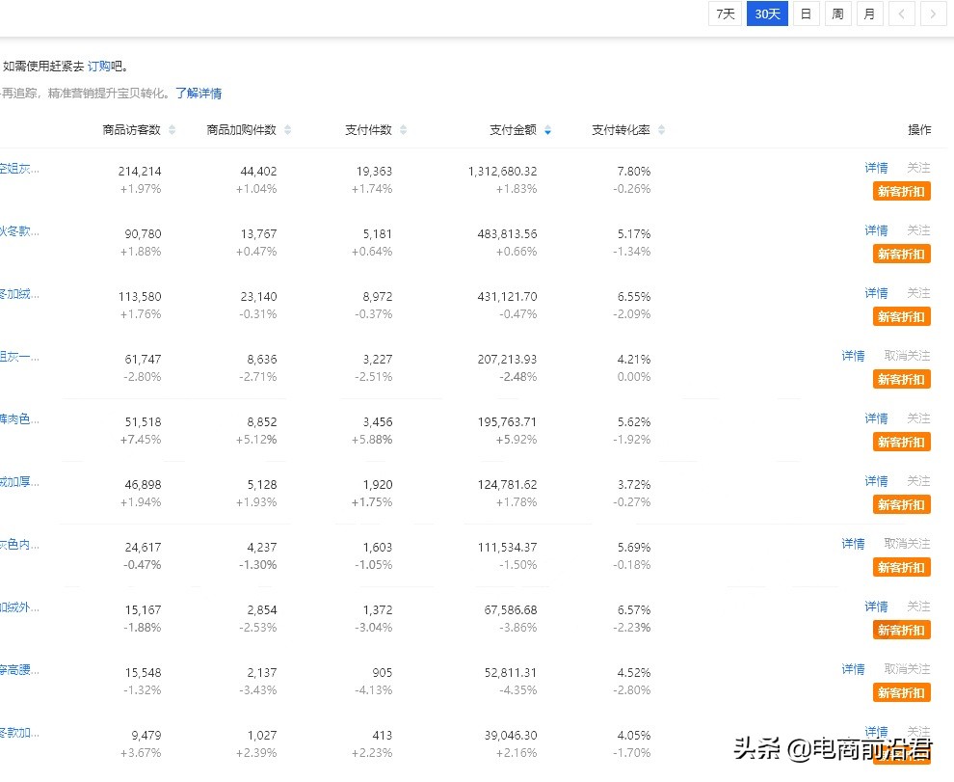954x782 pixels.
Task: Switch to the 周 view tab
Action: coord(837,14)
